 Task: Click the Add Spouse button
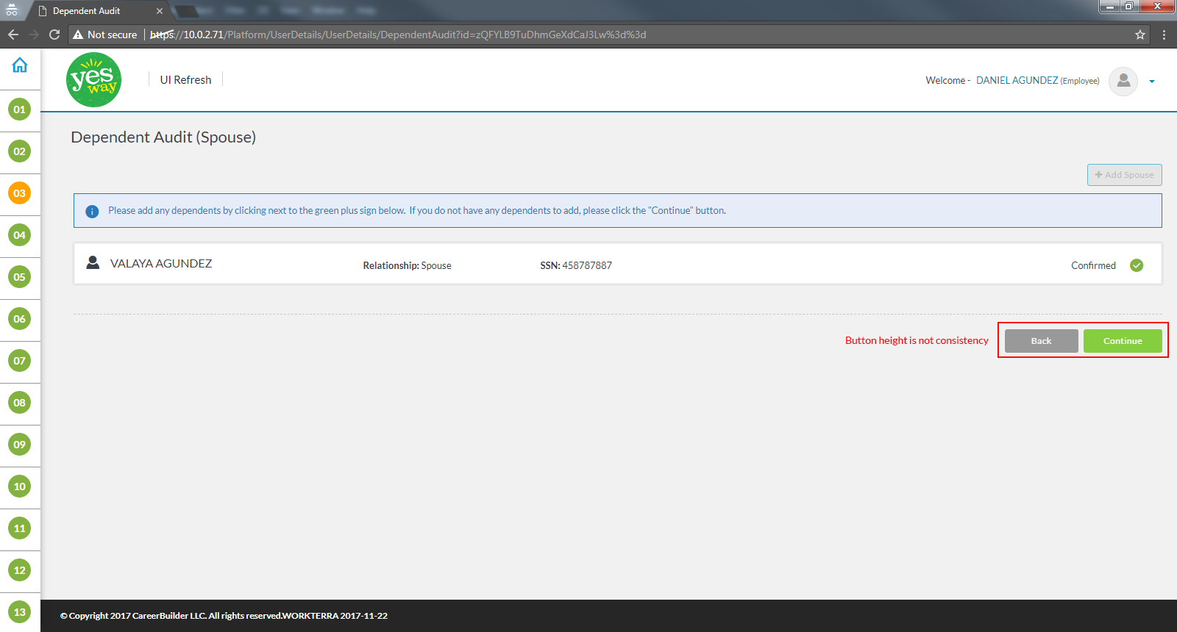[1124, 175]
